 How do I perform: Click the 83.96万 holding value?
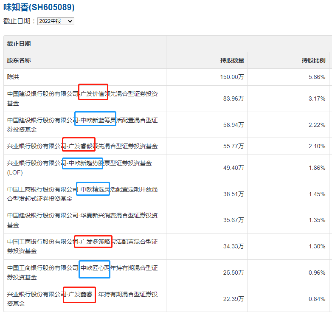click(x=234, y=98)
